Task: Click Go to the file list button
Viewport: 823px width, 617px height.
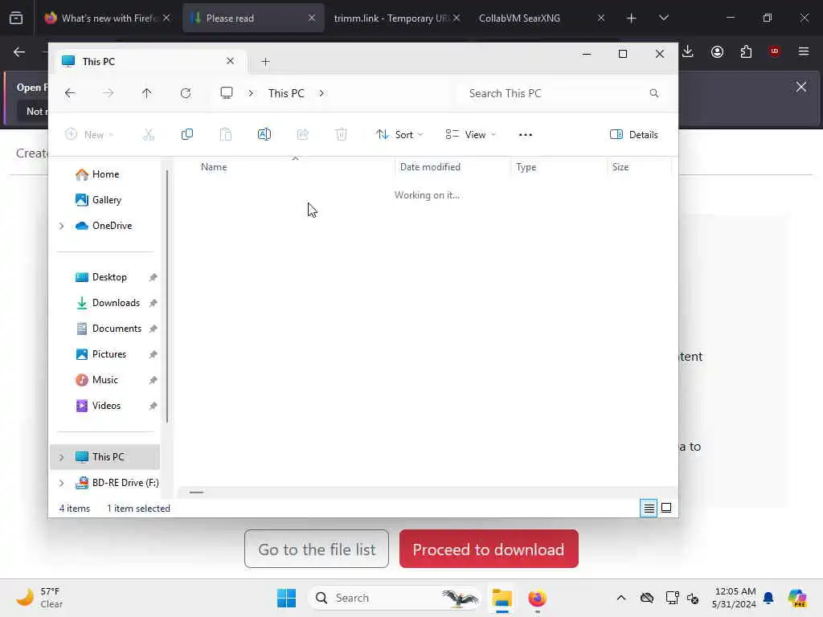Action: [x=317, y=549]
